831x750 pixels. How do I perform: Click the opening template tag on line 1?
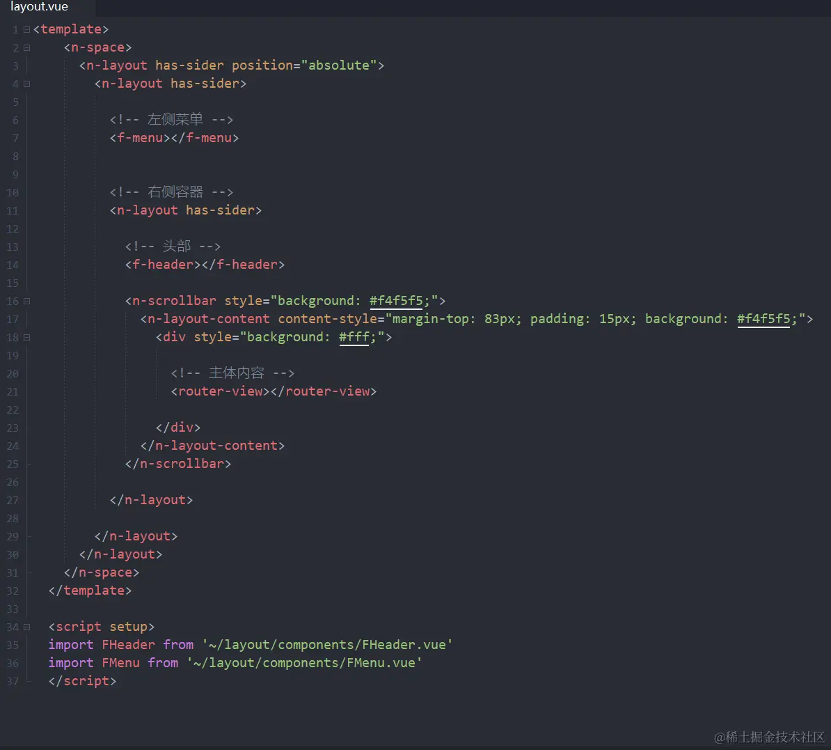pos(71,29)
